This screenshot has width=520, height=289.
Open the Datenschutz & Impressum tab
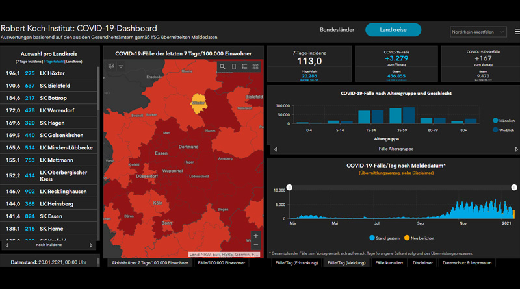point(467,263)
